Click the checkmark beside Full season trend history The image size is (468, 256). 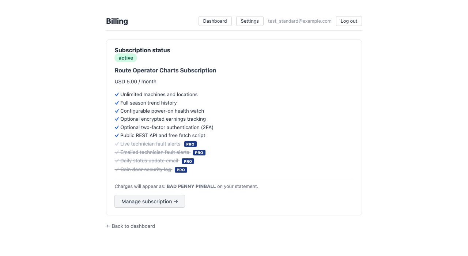click(117, 103)
